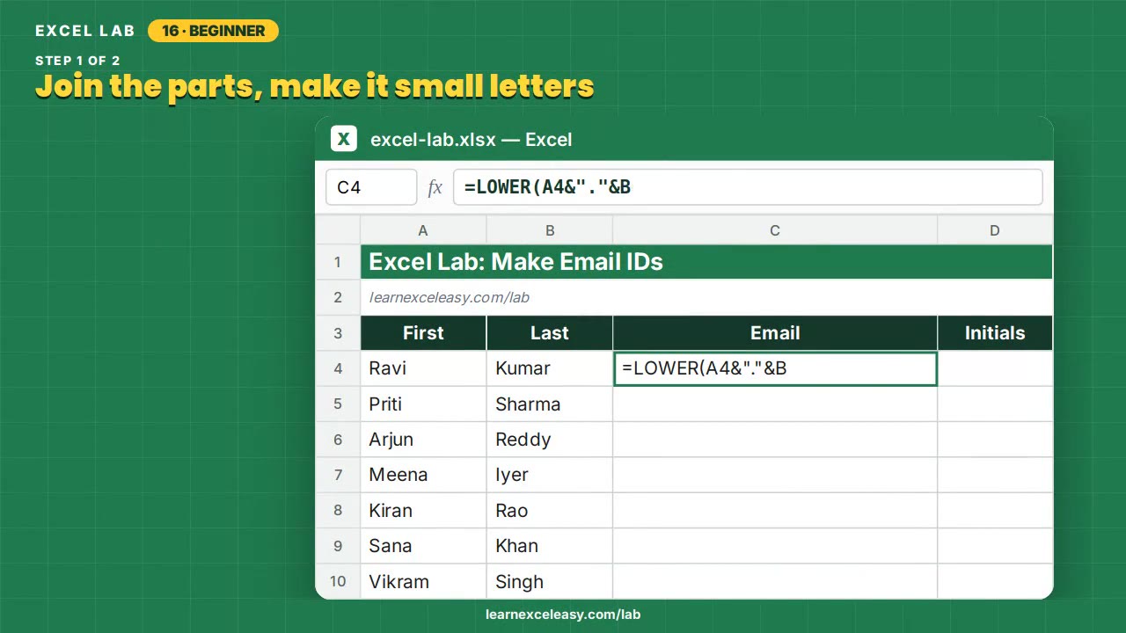1126x633 pixels.
Task: Click the 'Initials' header cell
Action: [x=995, y=333]
